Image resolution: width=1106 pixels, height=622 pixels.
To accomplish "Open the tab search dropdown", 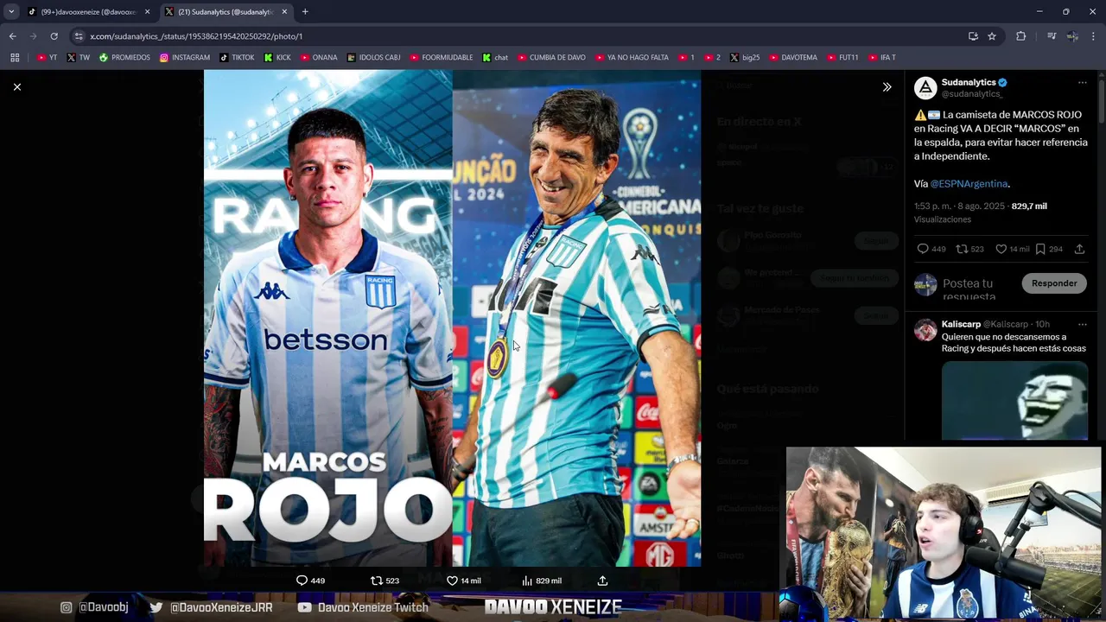I will point(11,12).
